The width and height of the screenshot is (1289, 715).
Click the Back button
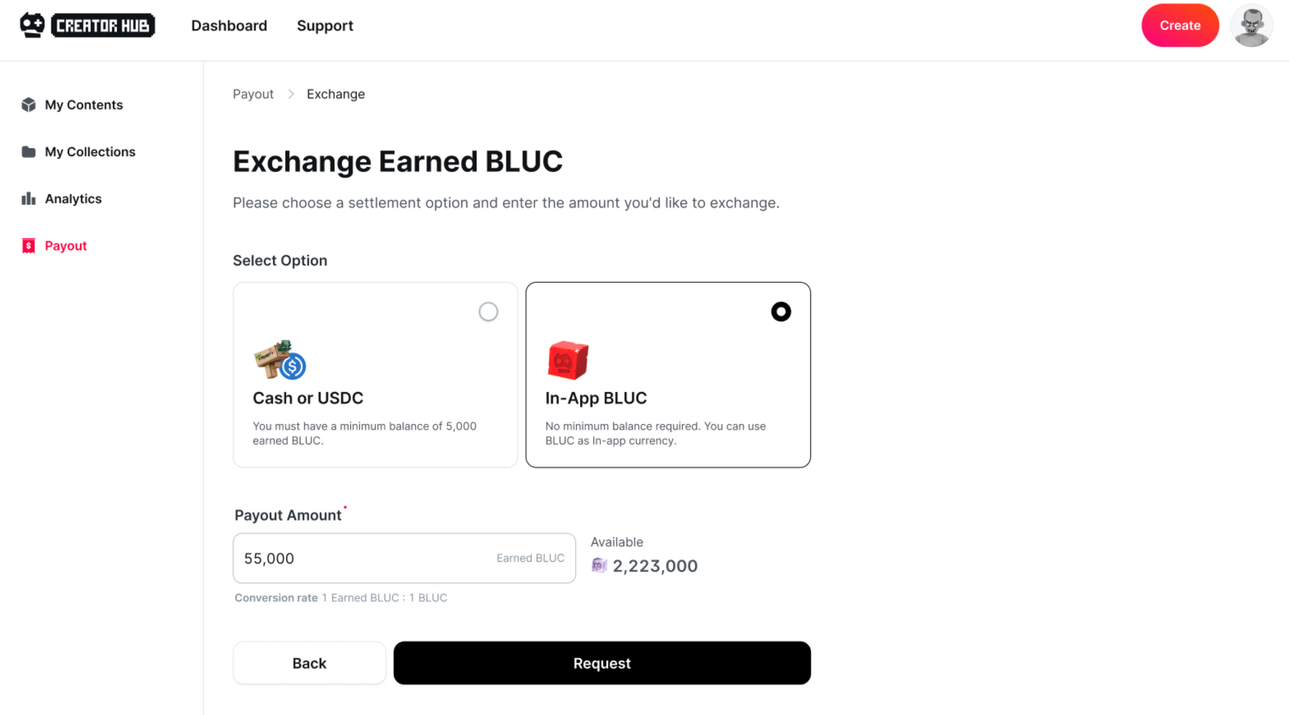(x=309, y=663)
